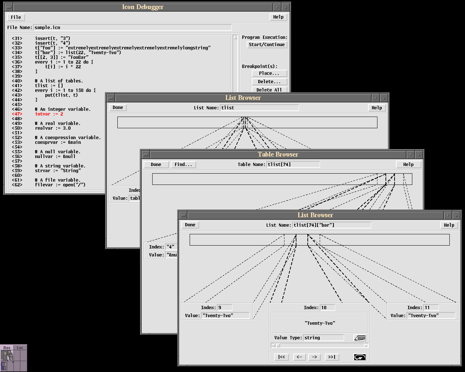465x372 pixels.
Task: Advance to next list element with ->
Action: (x=314, y=357)
